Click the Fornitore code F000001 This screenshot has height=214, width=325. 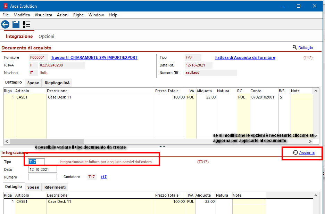[39, 57]
